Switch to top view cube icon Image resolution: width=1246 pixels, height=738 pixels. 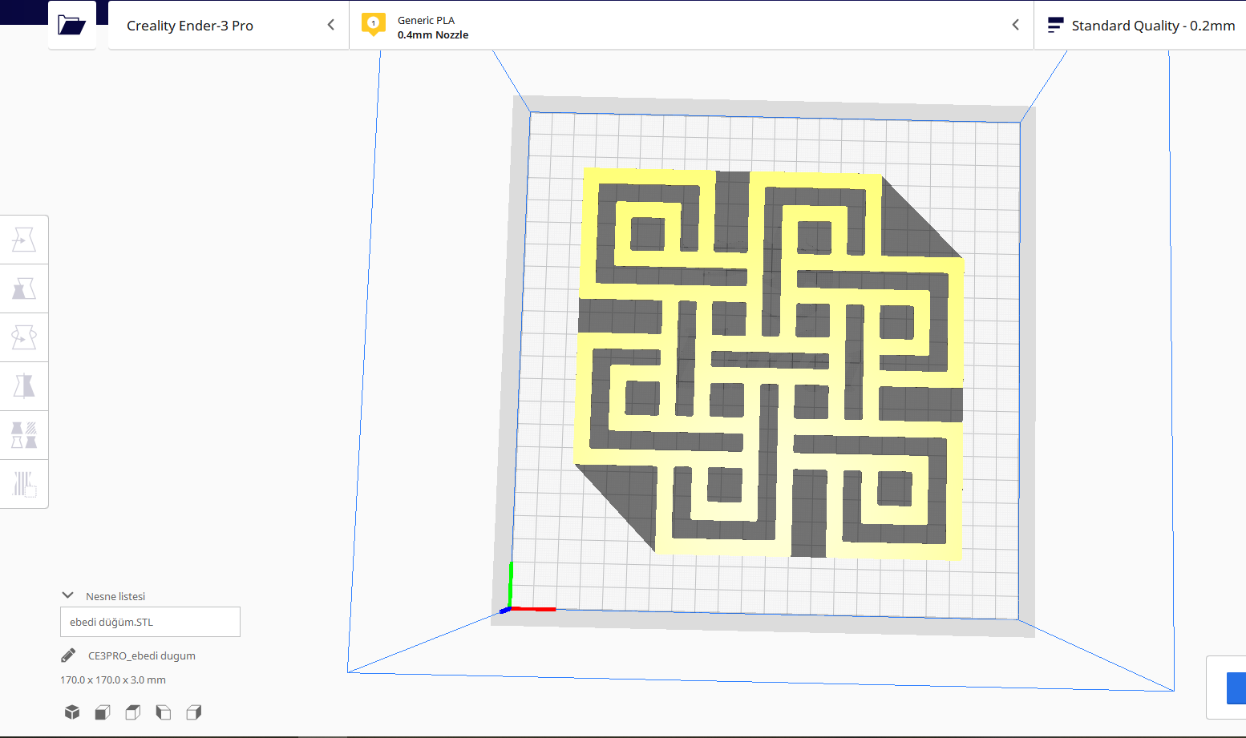click(133, 712)
